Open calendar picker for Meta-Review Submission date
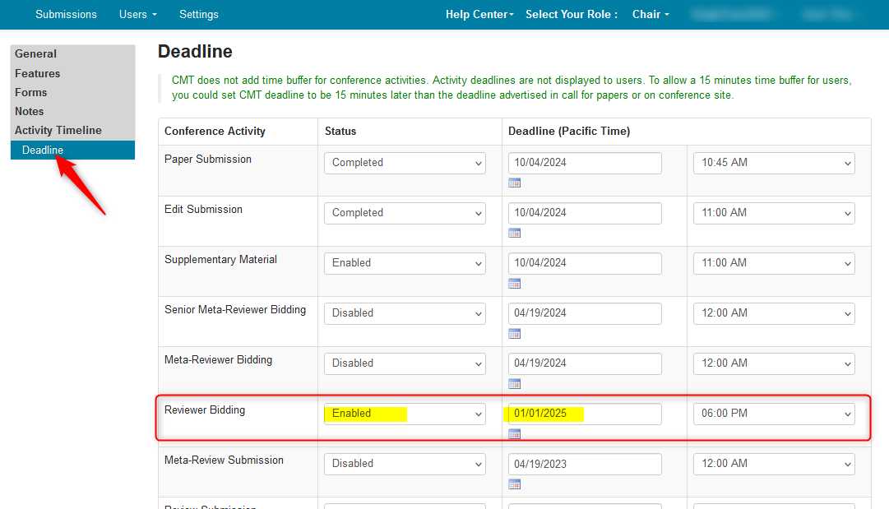Viewport: 889px width, 509px height. 514,484
